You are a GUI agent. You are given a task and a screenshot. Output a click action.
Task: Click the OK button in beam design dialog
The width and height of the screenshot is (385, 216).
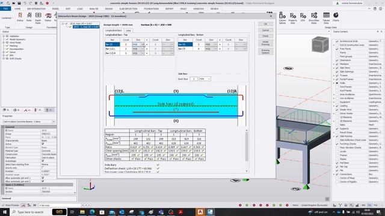click(265, 24)
